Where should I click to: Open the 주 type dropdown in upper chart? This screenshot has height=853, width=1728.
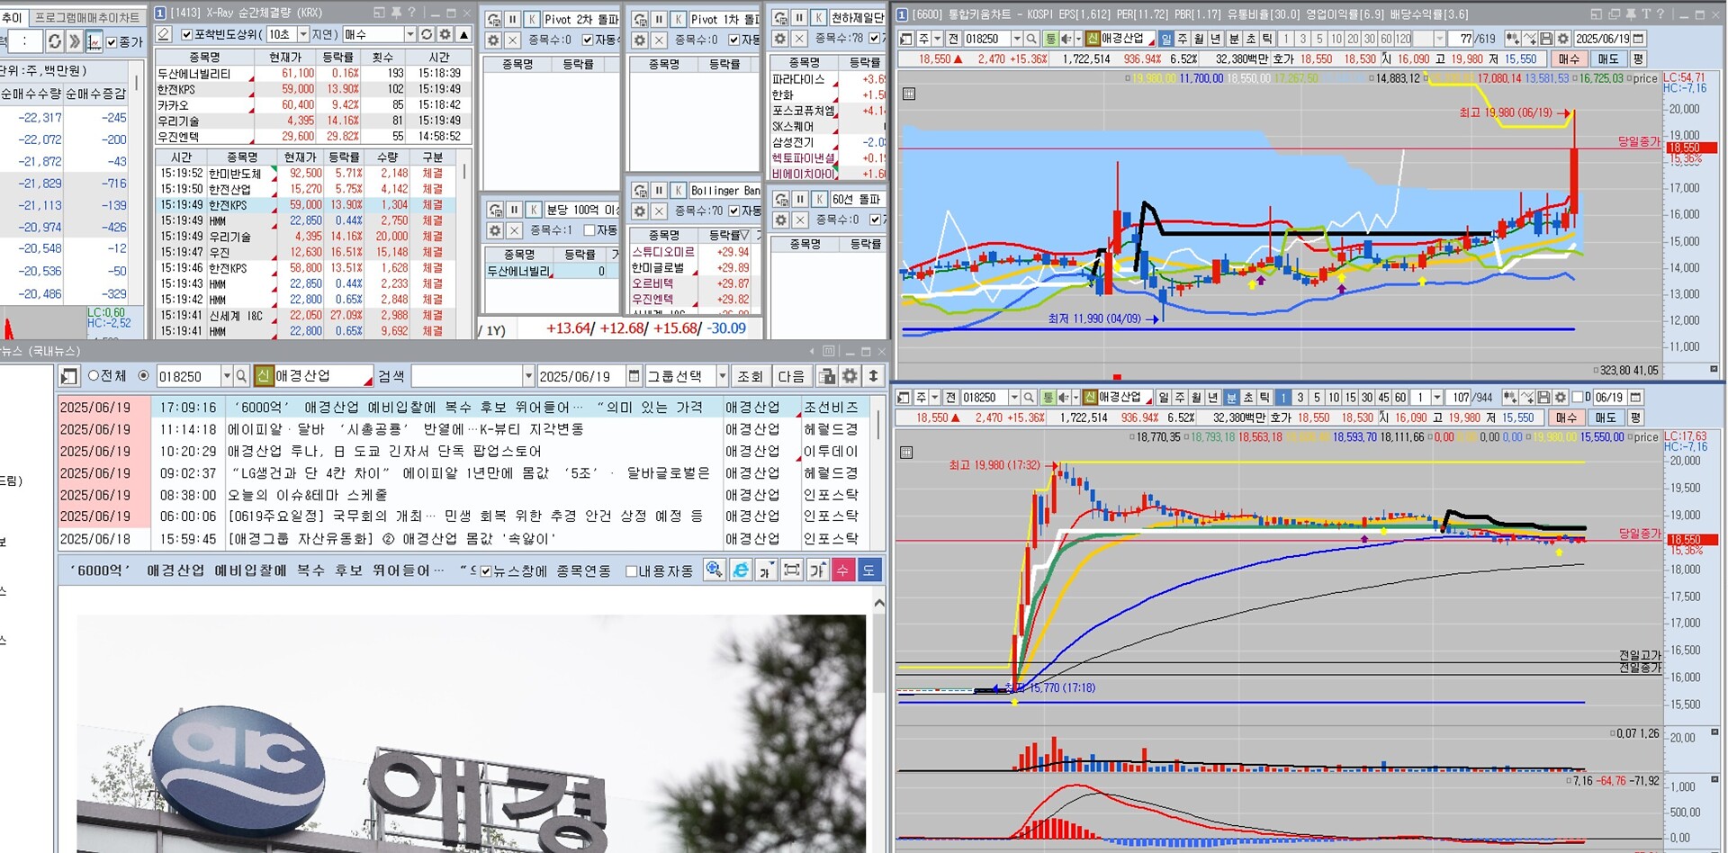pos(937,39)
